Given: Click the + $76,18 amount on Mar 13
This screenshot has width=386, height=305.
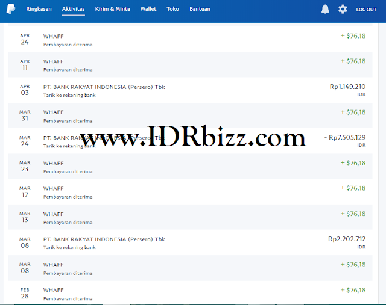Looking at the screenshot, I should click(353, 214).
